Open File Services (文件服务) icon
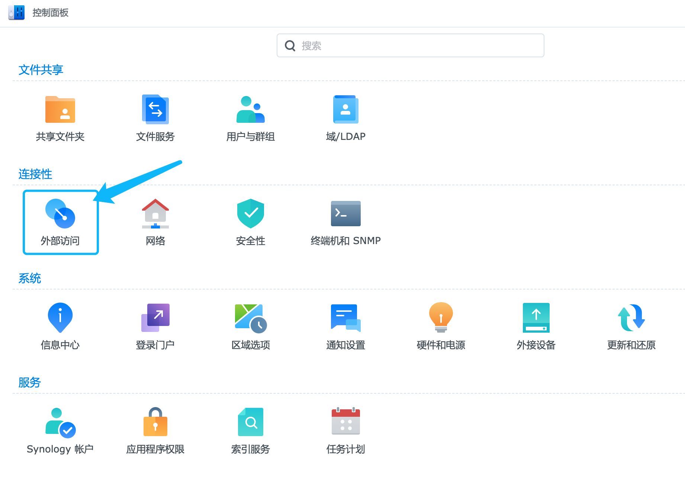 pyautogui.click(x=155, y=109)
